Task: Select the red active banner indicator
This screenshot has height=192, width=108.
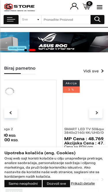Action: [x=32, y=50]
